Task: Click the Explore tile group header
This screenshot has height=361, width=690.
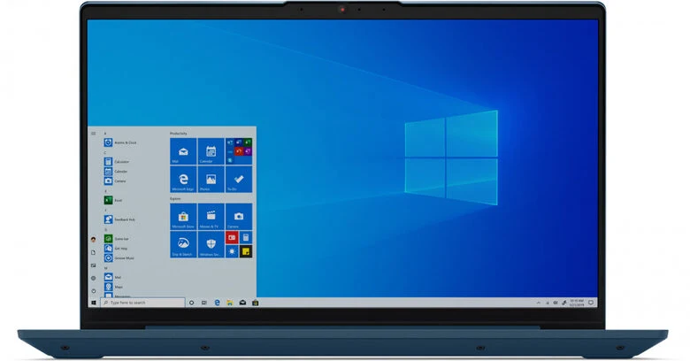Action: point(175,198)
